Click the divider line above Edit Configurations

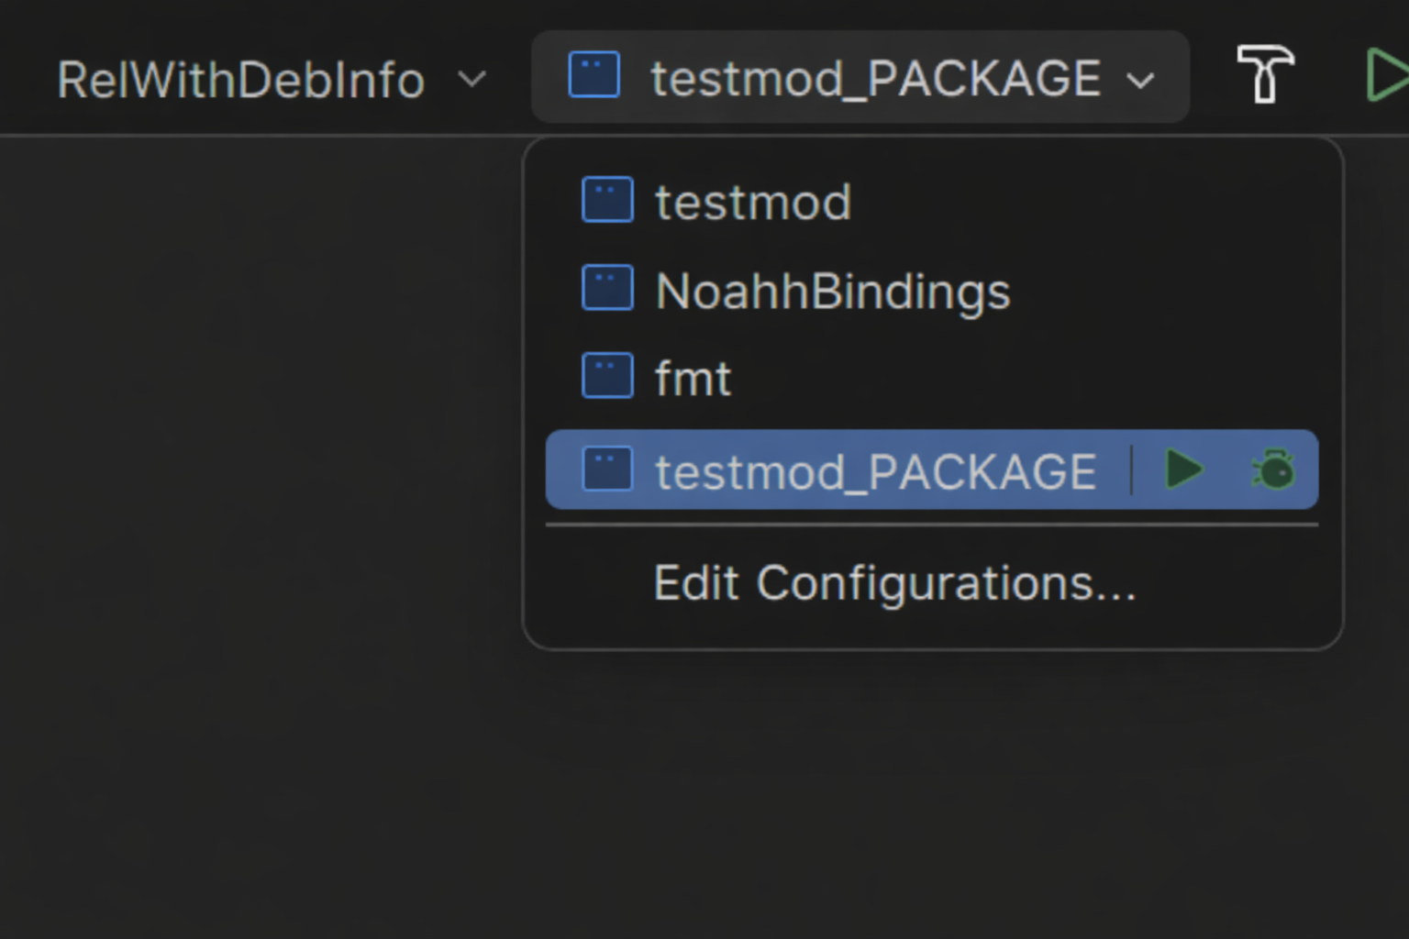[x=931, y=524]
